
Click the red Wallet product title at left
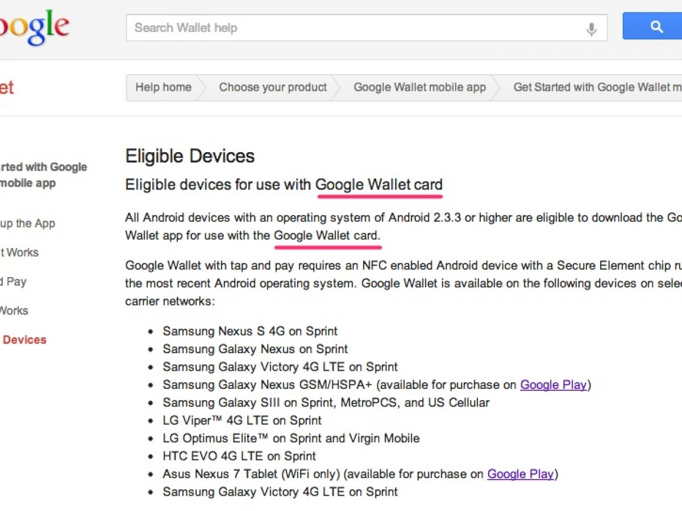7,87
